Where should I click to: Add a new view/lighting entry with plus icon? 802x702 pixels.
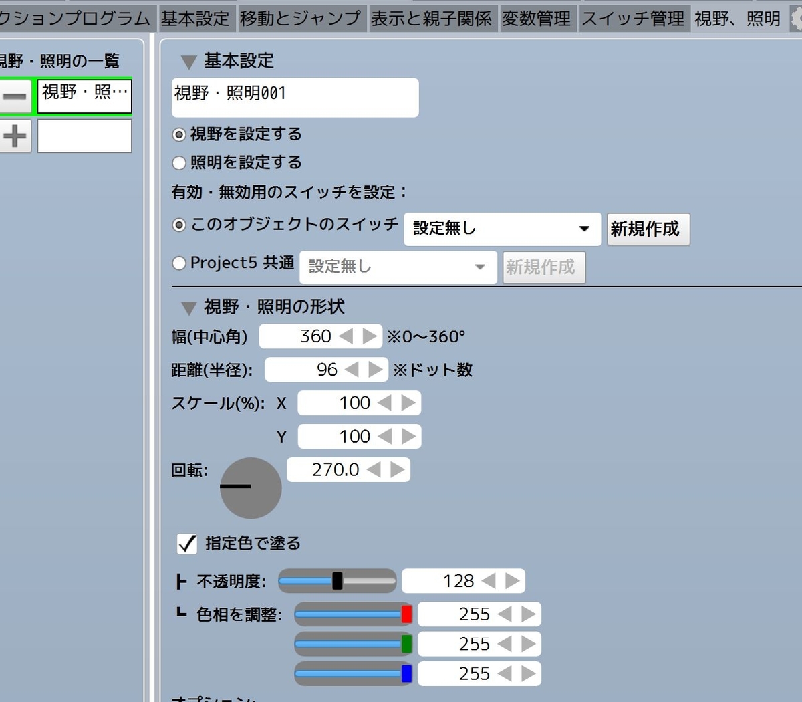tap(14, 136)
